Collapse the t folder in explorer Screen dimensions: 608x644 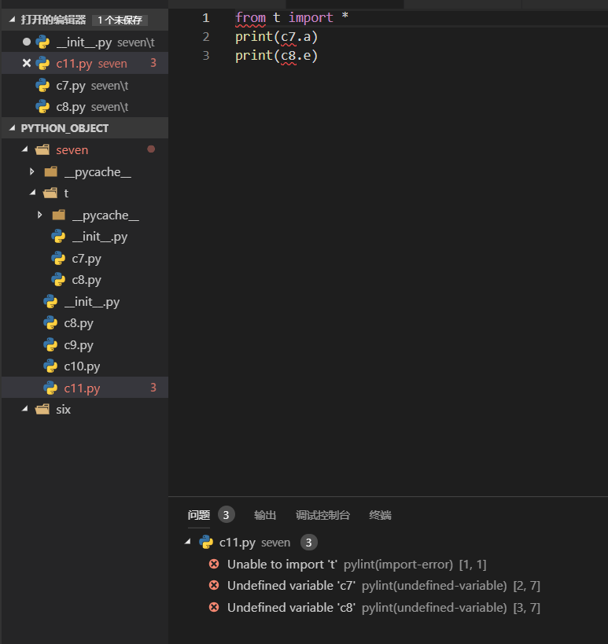(32, 193)
